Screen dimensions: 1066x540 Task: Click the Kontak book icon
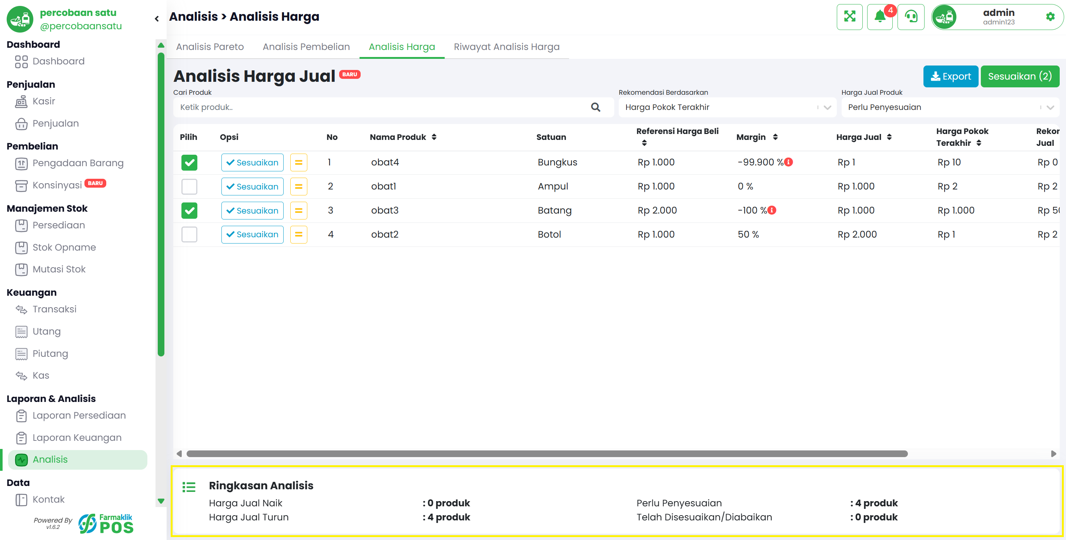coord(21,500)
